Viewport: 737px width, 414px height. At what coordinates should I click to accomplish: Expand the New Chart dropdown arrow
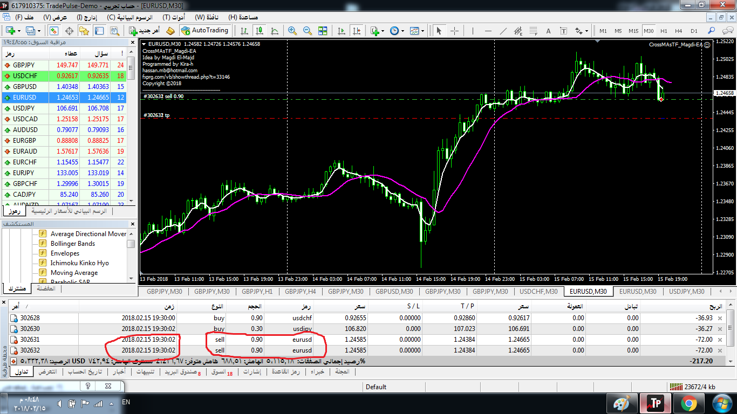19,31
